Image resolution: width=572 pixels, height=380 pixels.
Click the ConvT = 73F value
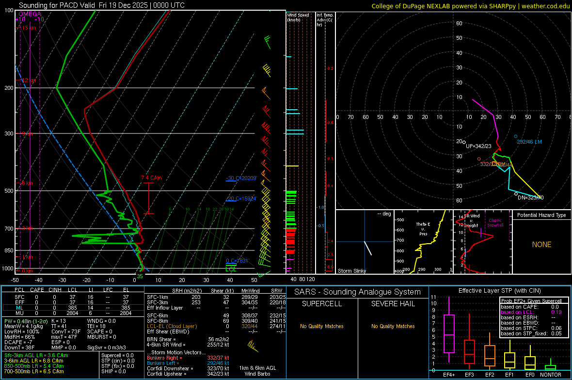coord(66,332)
